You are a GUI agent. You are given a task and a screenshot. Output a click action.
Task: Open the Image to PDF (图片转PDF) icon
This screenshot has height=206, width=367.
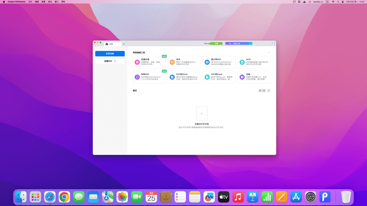click(207, 62)
